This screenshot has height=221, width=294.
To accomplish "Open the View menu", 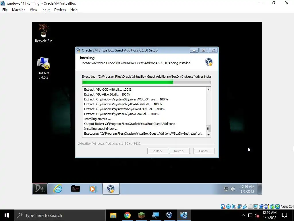I will (x=33, y=10).
